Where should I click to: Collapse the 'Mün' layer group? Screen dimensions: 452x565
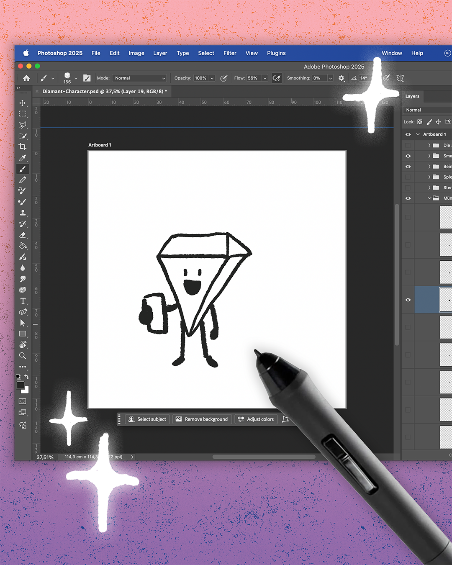click(x=429, y=198)
